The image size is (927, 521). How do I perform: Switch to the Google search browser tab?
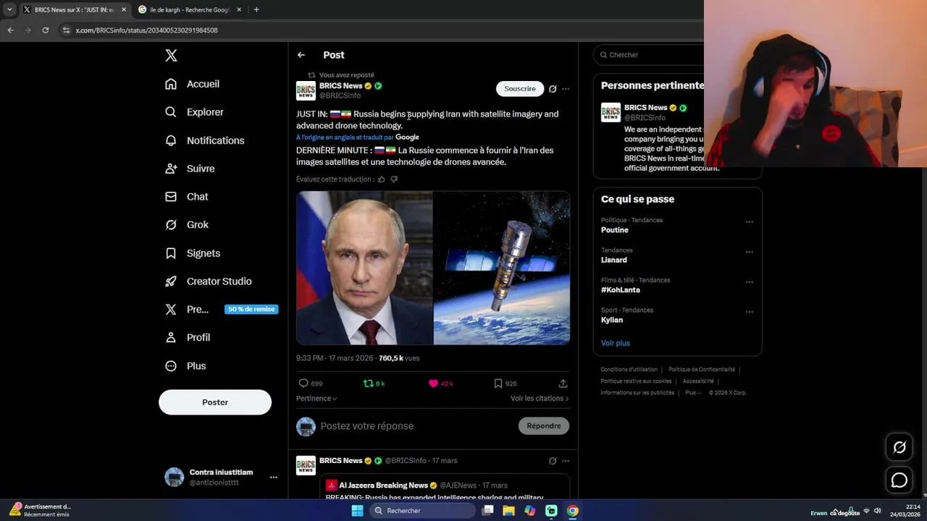(190, 9)
